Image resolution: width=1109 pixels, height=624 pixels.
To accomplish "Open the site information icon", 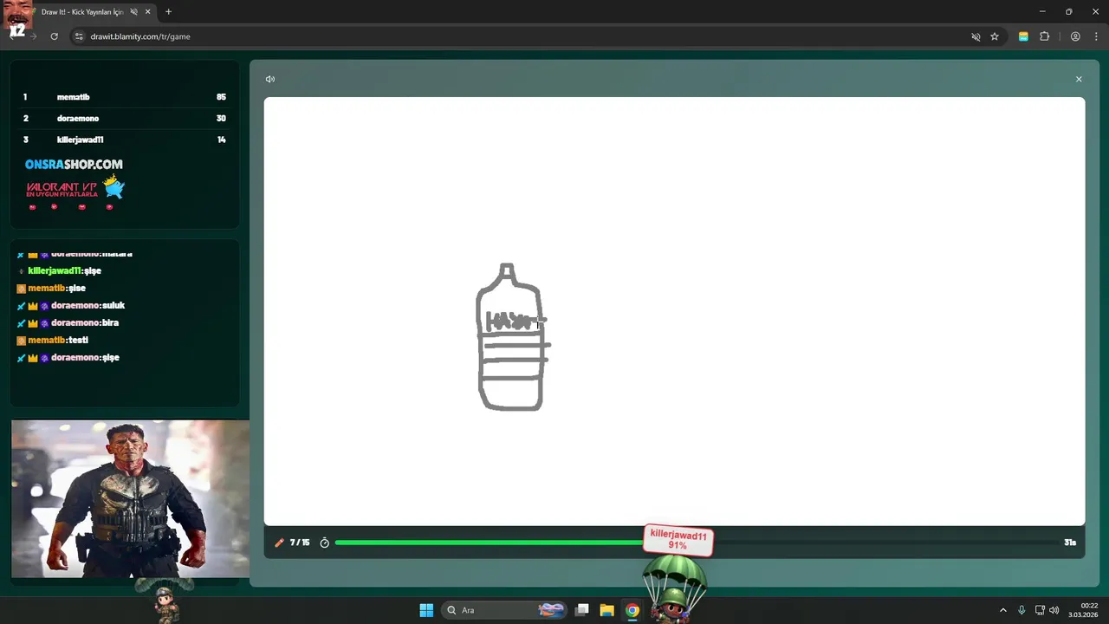I will pyautogui.click(x=79, y=36).
